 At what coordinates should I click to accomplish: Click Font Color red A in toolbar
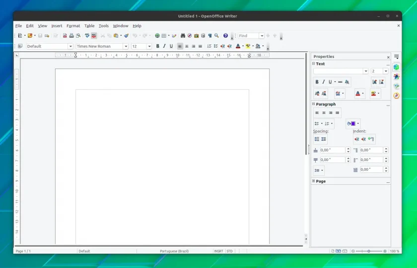pos(238,46)
